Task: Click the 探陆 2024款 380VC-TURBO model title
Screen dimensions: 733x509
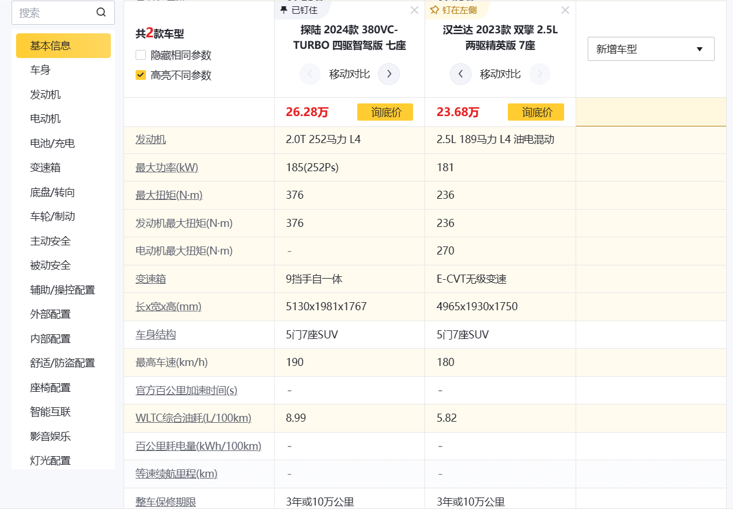Action: click(349, 38)
